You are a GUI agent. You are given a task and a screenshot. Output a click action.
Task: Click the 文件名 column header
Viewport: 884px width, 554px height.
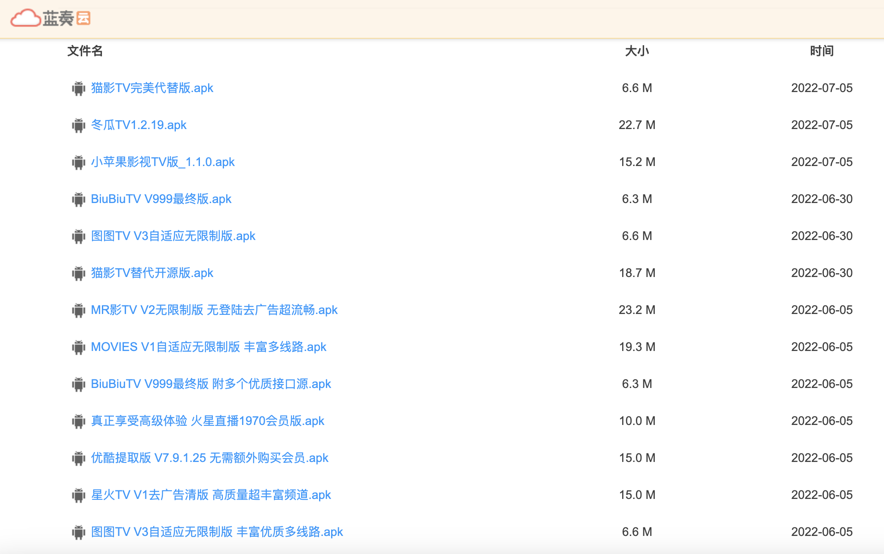point(85,51)
